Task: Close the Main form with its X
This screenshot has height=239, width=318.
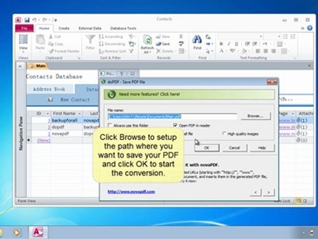Action: pos(309,66)
